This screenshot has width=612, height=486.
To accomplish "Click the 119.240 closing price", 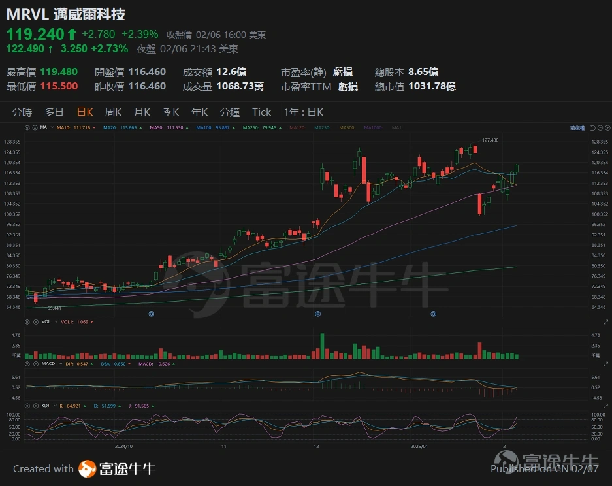I will 35,35.
